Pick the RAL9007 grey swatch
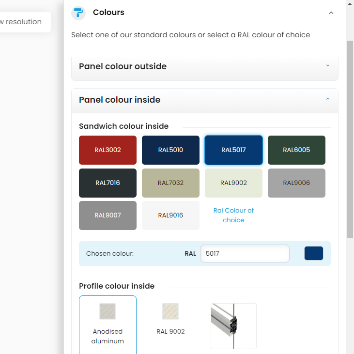Image resolution: width=354 pixels, height=354 pixels. 108,215
